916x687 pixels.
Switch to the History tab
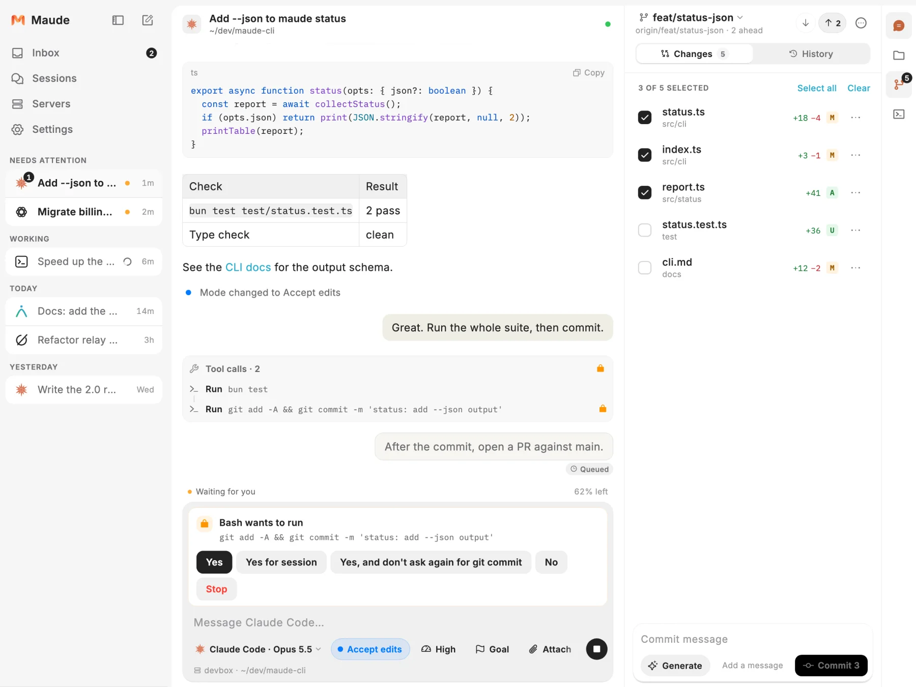pyautogui.click(x=811, y=54)
